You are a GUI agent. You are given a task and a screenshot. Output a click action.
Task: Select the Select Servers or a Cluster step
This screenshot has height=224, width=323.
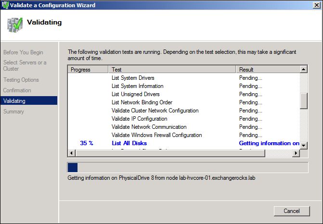click(x=25, y=66)
